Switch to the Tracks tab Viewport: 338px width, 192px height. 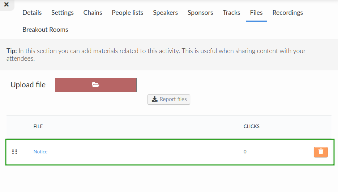pyautogui.click(x=231, y=13)
